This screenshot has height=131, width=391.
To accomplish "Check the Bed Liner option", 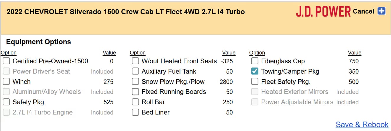I will pos(135,112).
